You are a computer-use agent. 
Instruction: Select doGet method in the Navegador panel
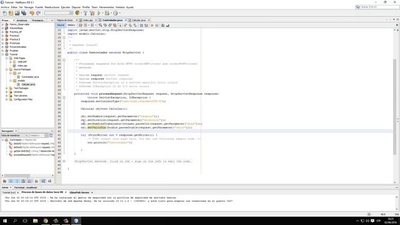pos(32,144)
